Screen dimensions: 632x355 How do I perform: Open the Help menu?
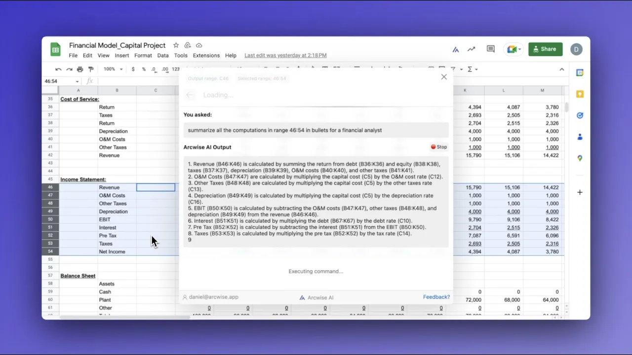tap(231, 56)
